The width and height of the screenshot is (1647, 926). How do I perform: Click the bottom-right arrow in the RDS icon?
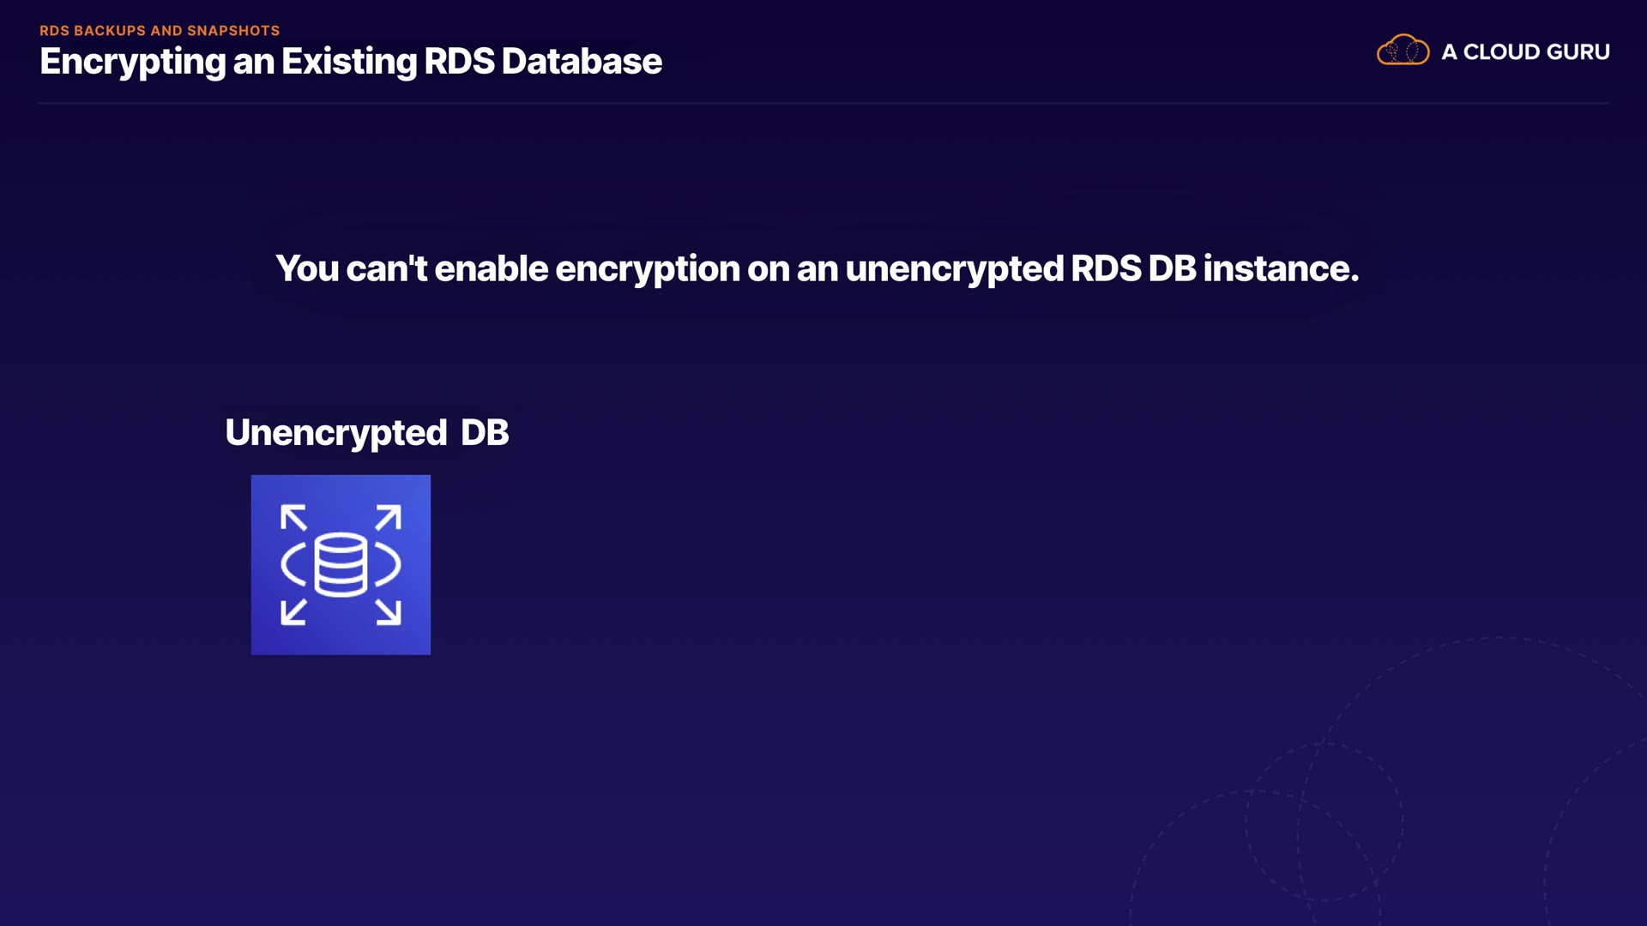tap(389, 611)
